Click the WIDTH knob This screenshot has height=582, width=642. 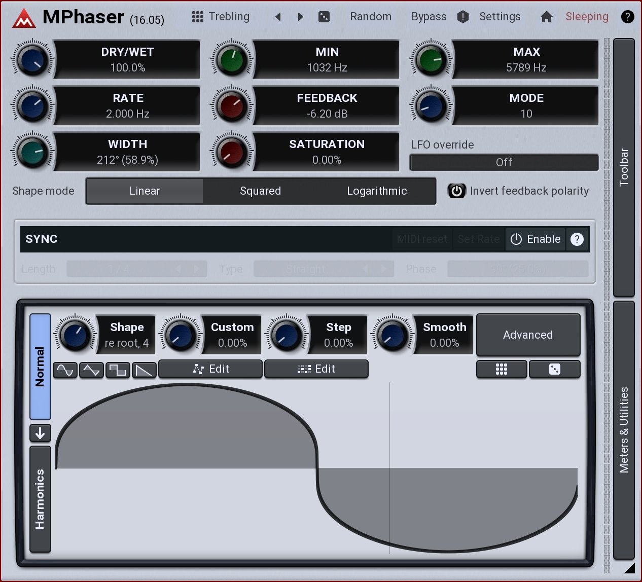[32, 152]
